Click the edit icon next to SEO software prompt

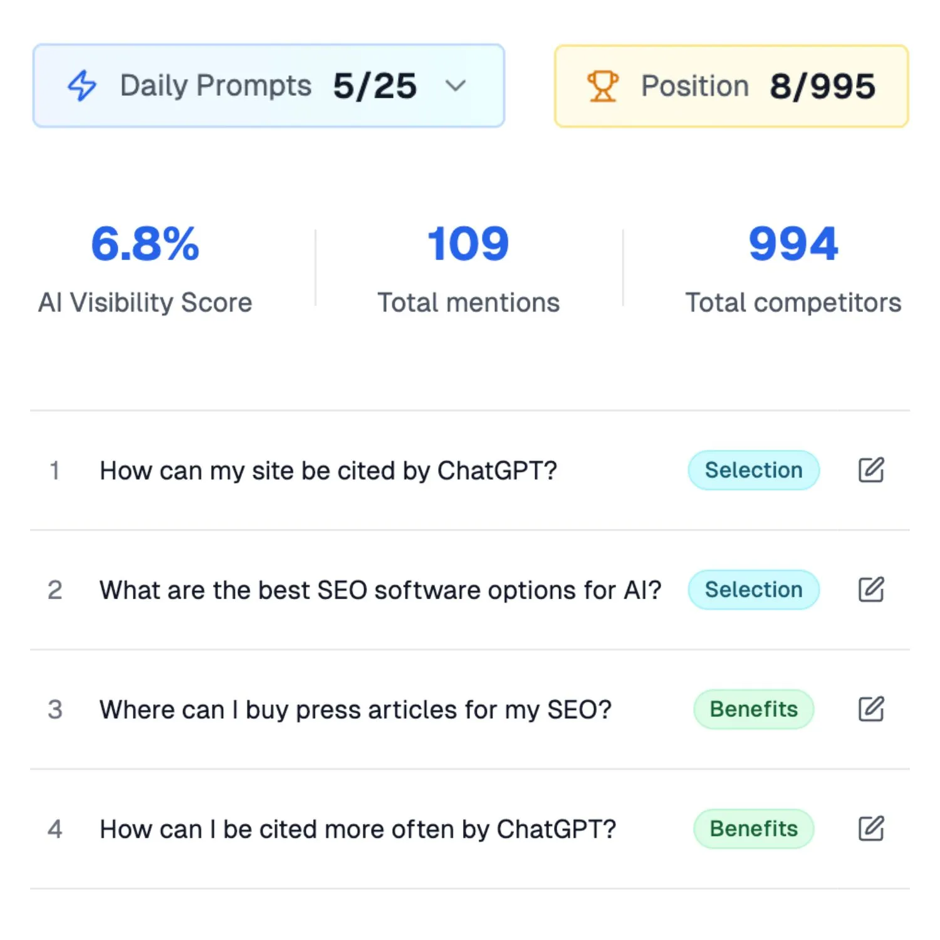870,589
